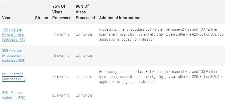Screen dimensions: 225x103
Task: Open the 100 - Partner (Migrant) visa link
Action: click(14, 34)
